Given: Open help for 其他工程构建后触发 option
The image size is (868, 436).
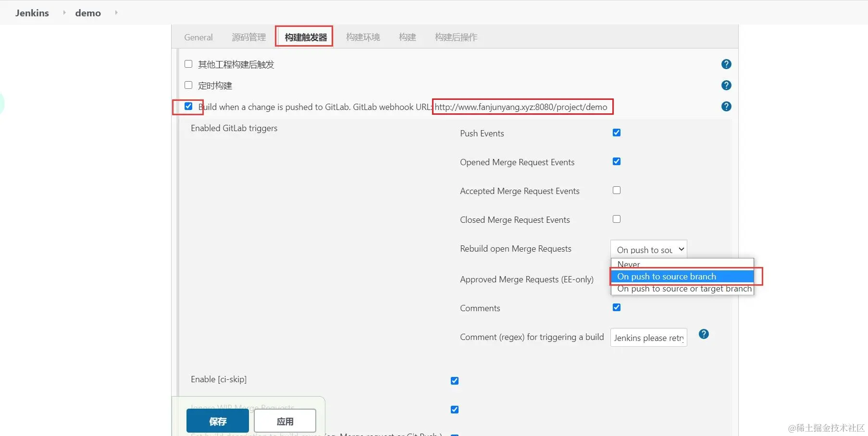Looking at the screenshot, I should [726, 64].
